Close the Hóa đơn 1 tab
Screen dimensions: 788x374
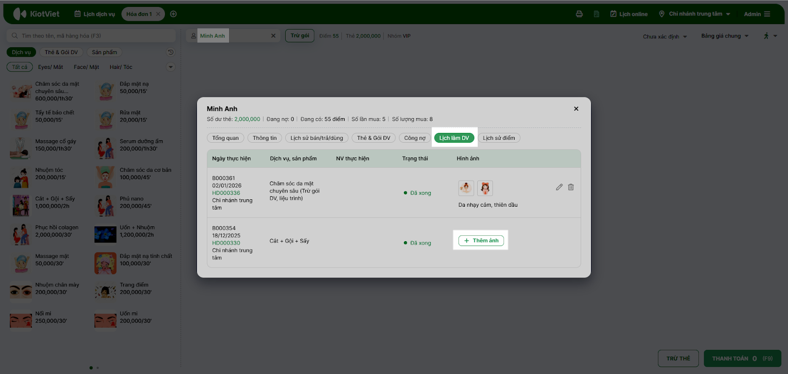pyautogui.click(x=158, y=14)
